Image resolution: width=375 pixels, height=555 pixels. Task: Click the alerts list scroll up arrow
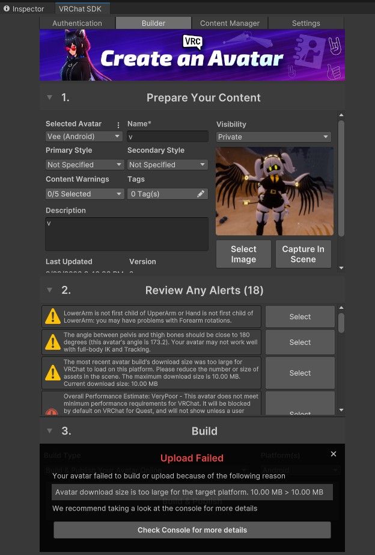(x=341, y=308)
